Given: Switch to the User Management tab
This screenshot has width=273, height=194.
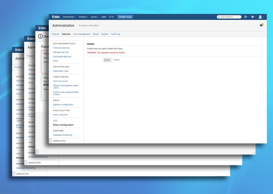Looking at the screenshot, I should pyautogui.click(x=82, y=34).
